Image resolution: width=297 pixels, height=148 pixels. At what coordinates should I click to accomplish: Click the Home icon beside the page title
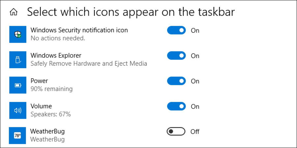(x=13, y=12)
